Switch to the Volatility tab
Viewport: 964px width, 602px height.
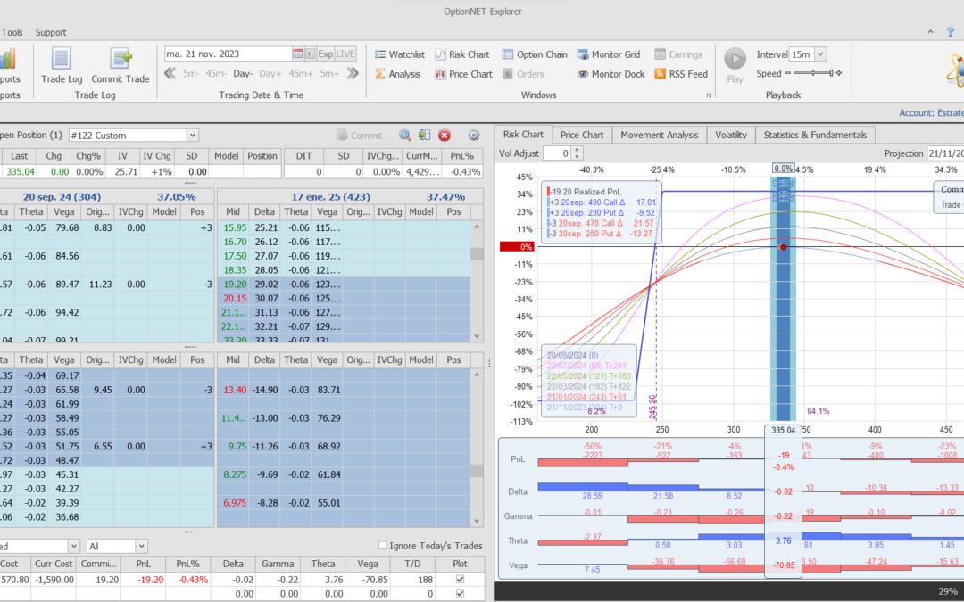pos(730,135)
